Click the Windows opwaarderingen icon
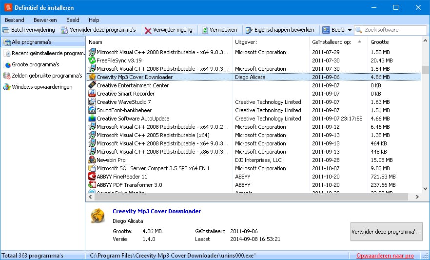The height and width of the screenshot is (260, 430). coord(7,87)
